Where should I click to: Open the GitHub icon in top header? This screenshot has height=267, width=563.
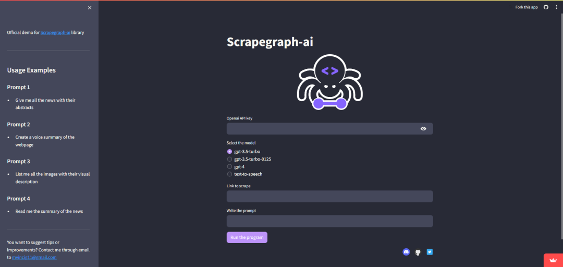pyautogui.click(x=546, y=7)
